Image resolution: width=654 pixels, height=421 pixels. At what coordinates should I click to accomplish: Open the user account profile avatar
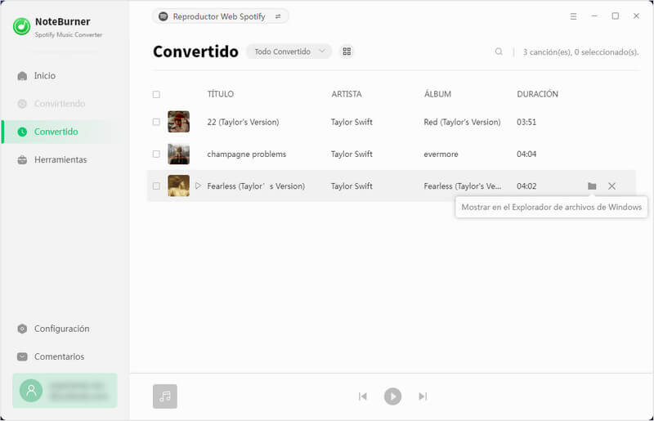coord(31,391)
